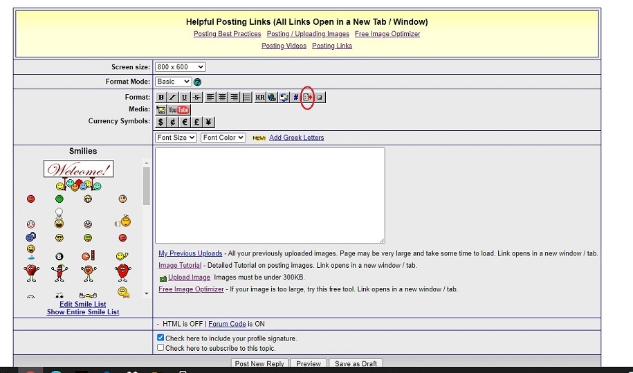
Task: Open Posting / Uploading Images link
Action: (308, 34)
